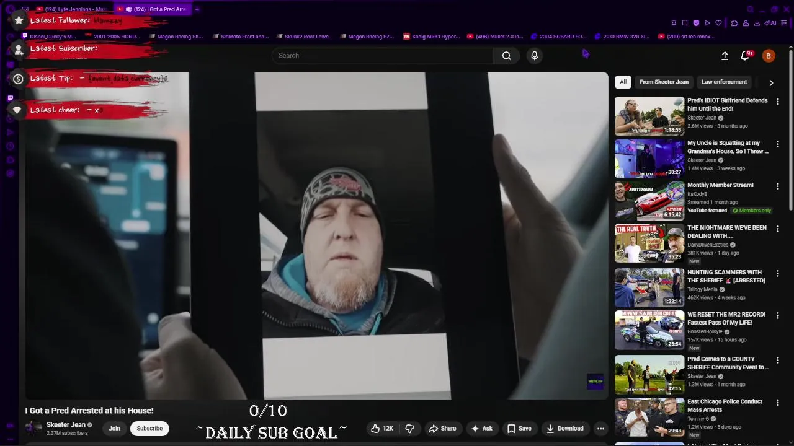Mute tab via speaker icon on Pred tab
The image size is (794, 446).
[129, 9]
